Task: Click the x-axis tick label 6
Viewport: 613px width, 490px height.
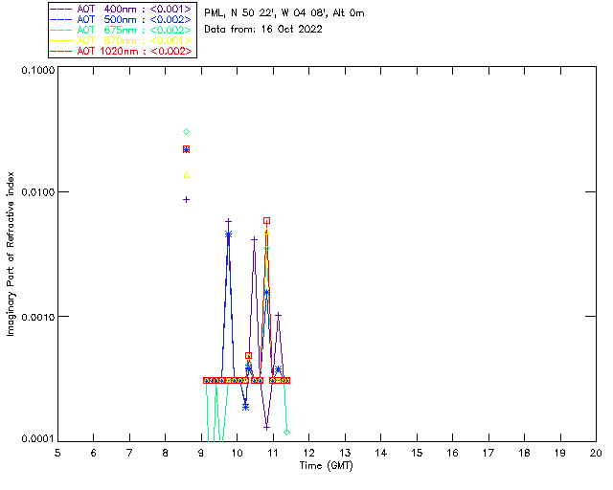Action: (x=94, y=453)
